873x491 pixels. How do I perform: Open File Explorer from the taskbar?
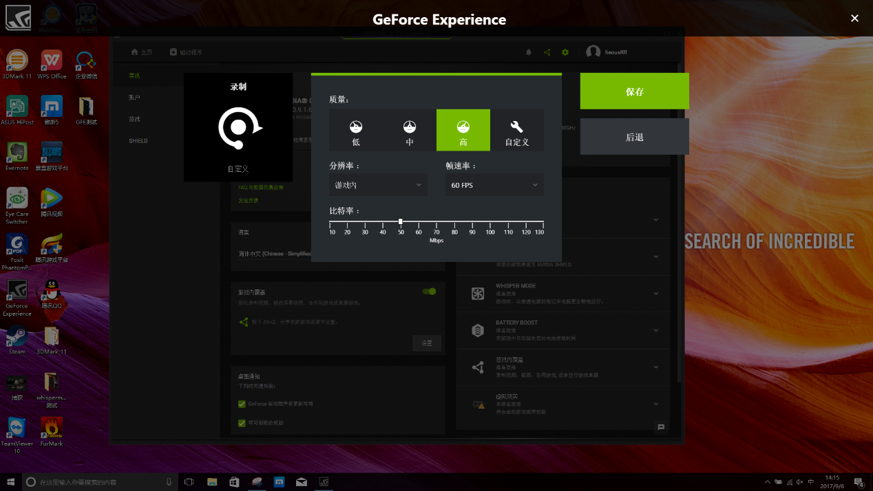[x=212, y=482]
